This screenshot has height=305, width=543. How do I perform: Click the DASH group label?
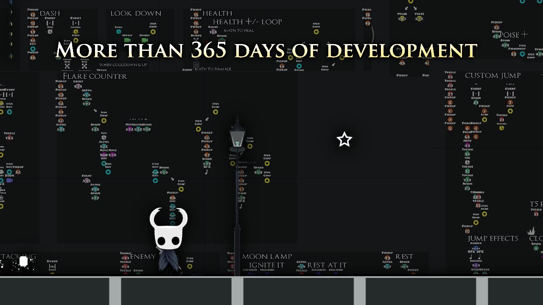pyautogui.click(x=50, y=13)
